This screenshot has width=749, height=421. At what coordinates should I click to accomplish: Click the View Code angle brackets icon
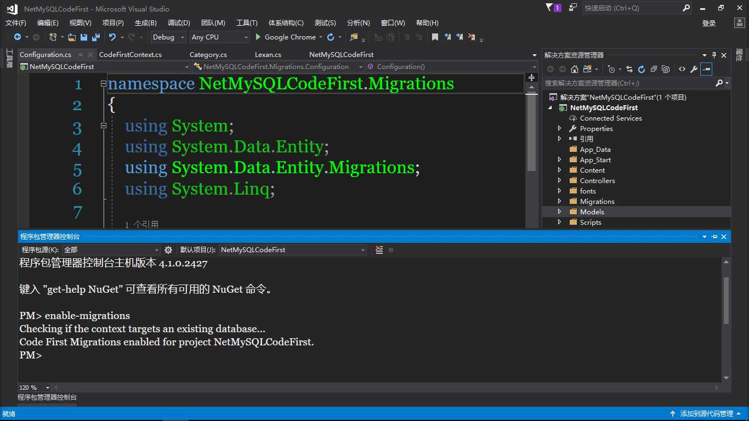(682, 69)
